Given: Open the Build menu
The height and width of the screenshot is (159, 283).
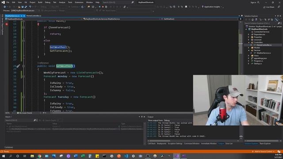Looking at the screenshot, I should (40, 2).
